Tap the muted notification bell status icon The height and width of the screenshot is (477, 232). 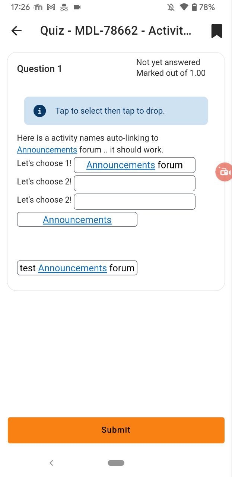click(171, 7)
